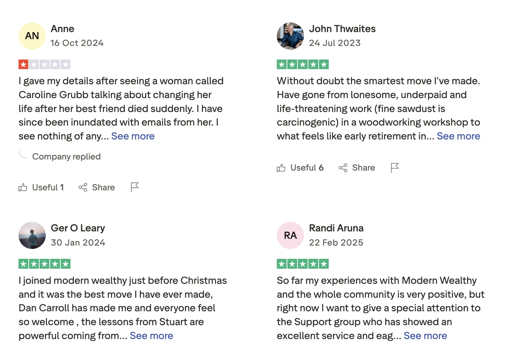
Task: Click John Thwaites' five-star rating
Action: point(303,64)
